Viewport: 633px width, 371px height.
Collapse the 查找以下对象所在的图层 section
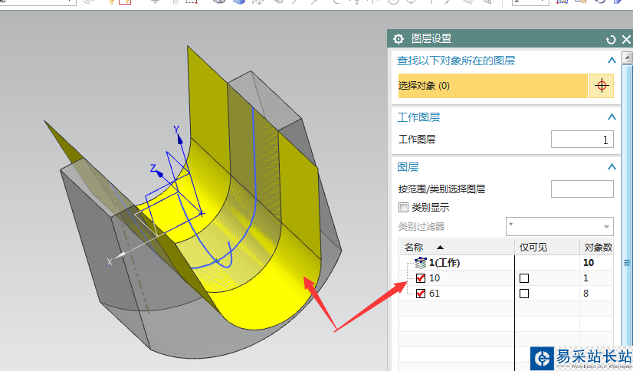pyautogui.click(x=612, y=60)
